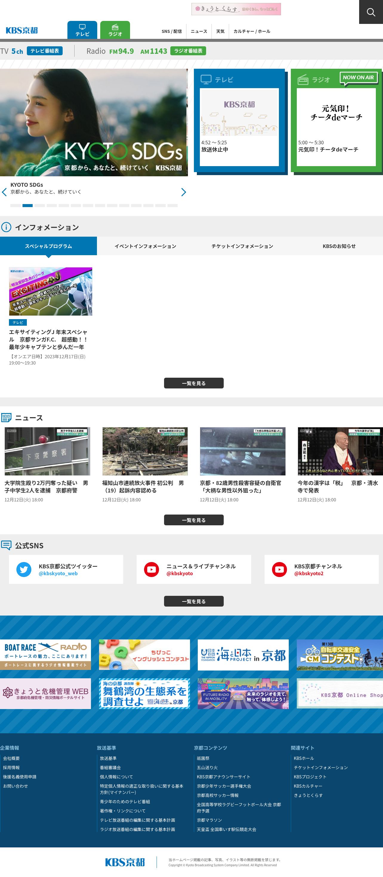Open the ラジオ tab with radio icon

coord(115,30)
